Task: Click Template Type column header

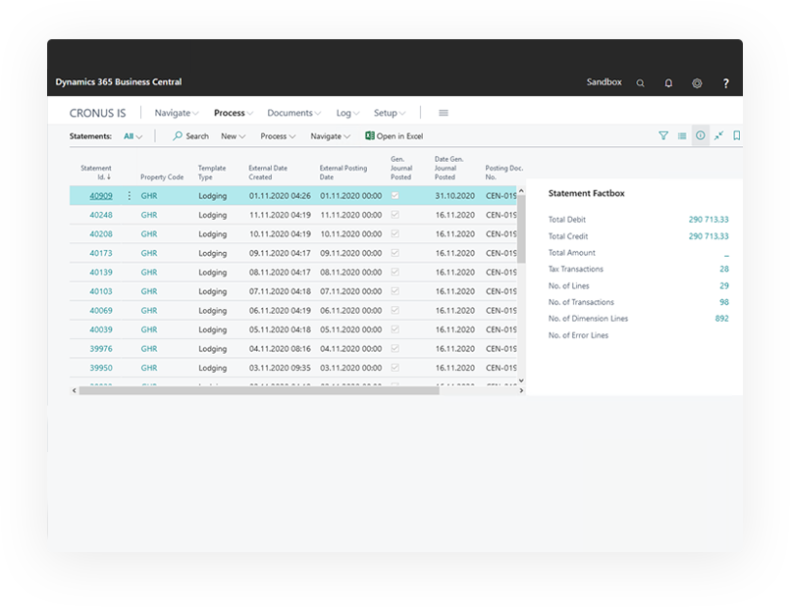Action: [x=212, y=173]
